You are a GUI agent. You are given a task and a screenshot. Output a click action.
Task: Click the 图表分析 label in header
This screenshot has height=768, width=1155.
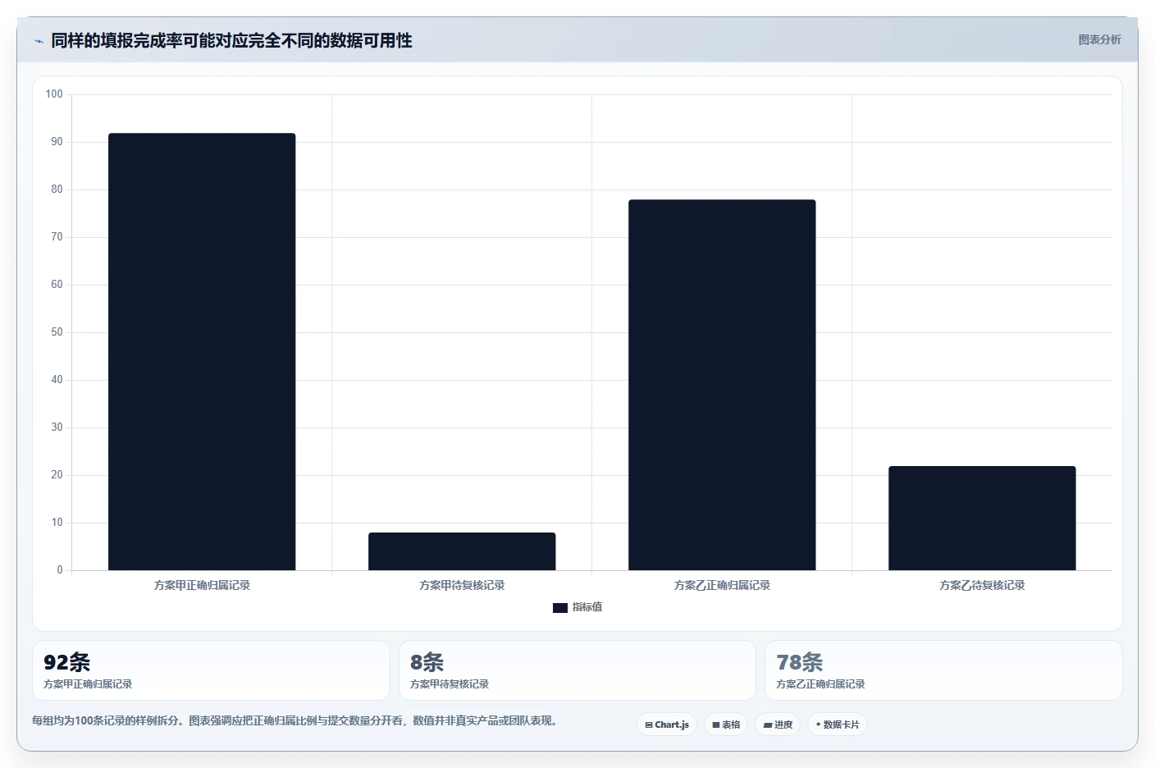1099,39
